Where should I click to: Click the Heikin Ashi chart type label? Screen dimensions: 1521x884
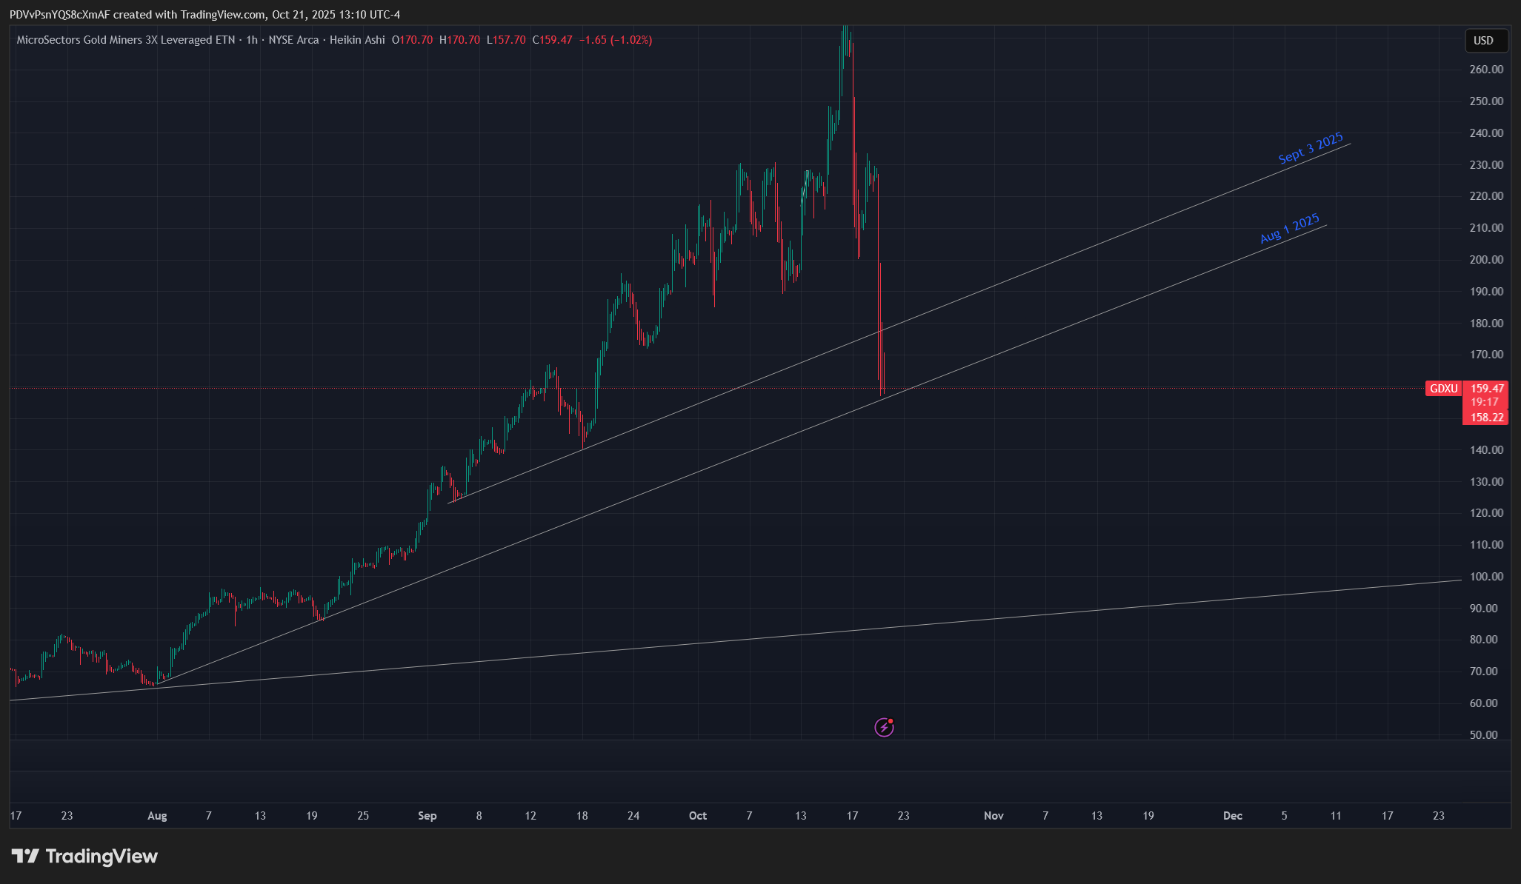point(357,40)
